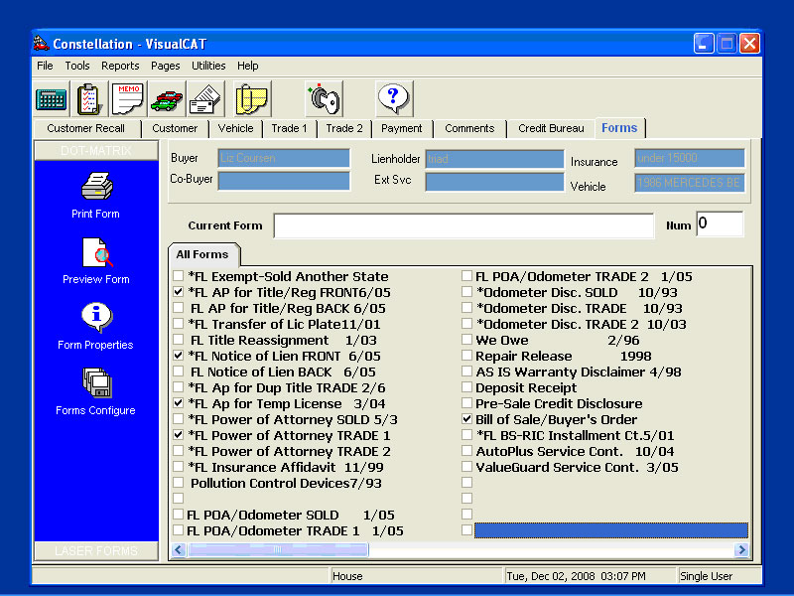Check *FL Exempt-Sold Another State

179,276
